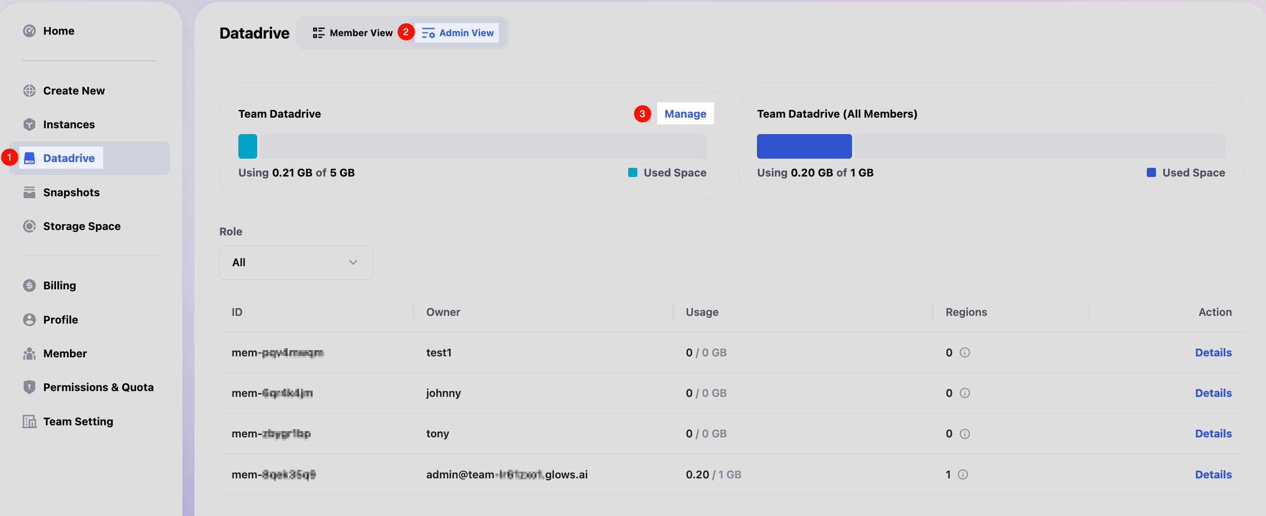Click the info icon beside admin's region count
Screen dimensions: 1266x516
pos(963,475)
